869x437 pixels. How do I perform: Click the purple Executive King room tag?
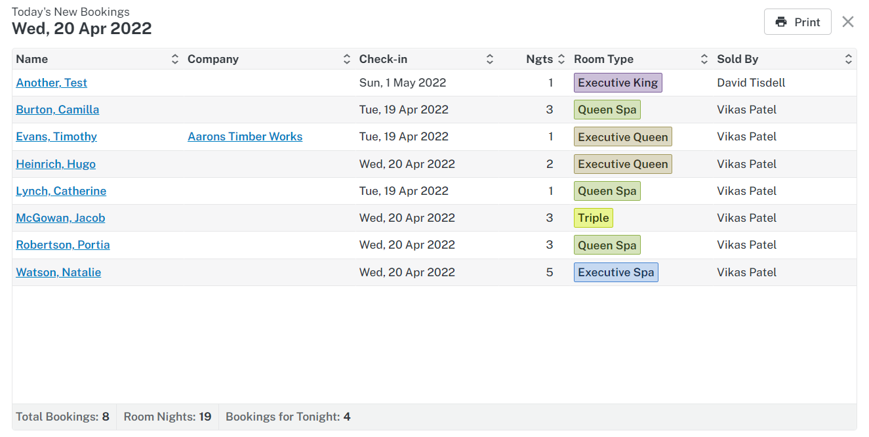point(617,83)
